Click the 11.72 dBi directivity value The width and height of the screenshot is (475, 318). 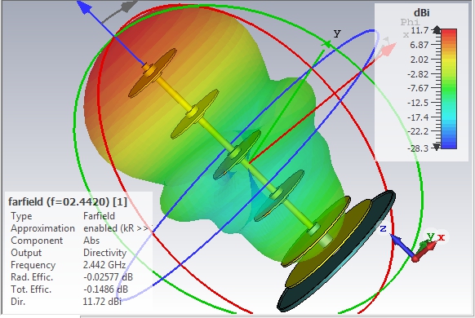coord(102,302)
